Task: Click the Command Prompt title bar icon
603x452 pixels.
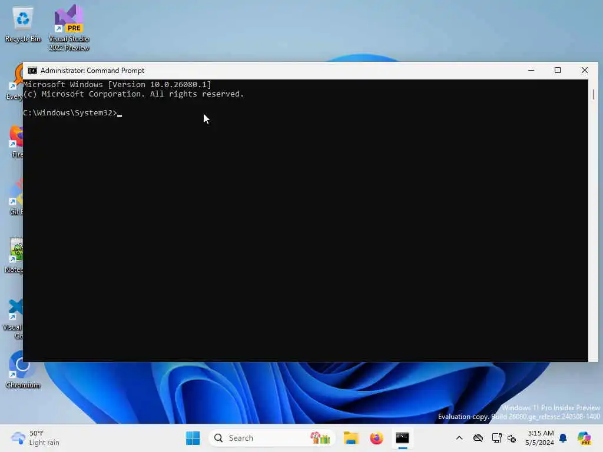Action: (32, 71)
